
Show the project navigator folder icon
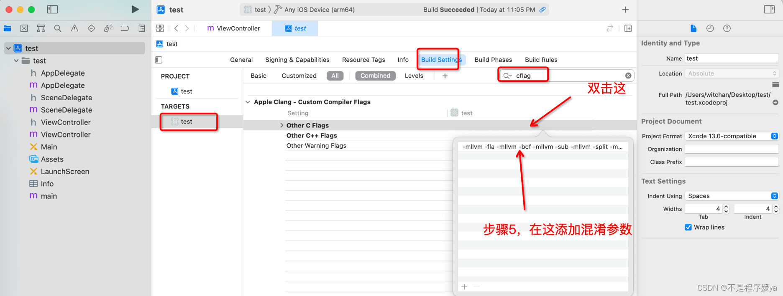[7, 28]
